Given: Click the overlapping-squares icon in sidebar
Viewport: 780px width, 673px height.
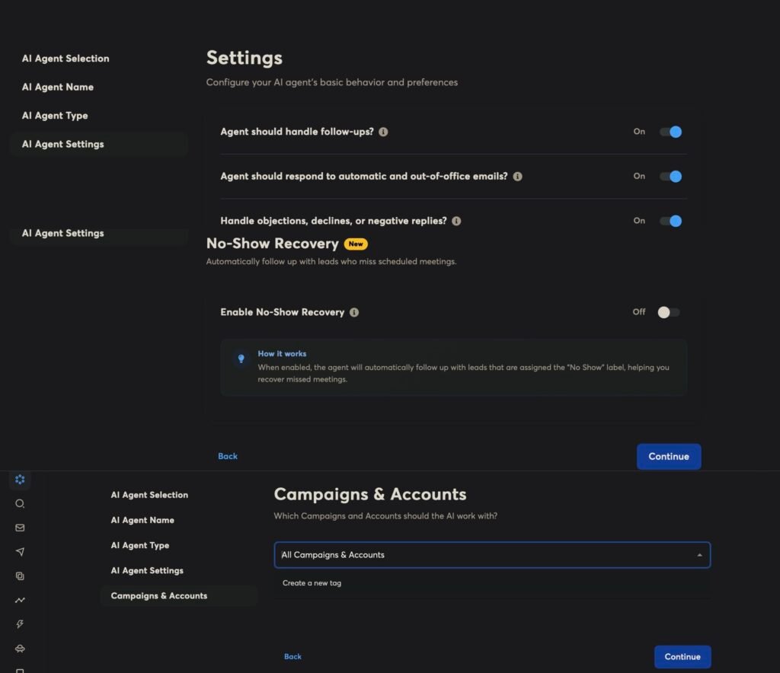Looking at the screenshot, I should point(20,576).
